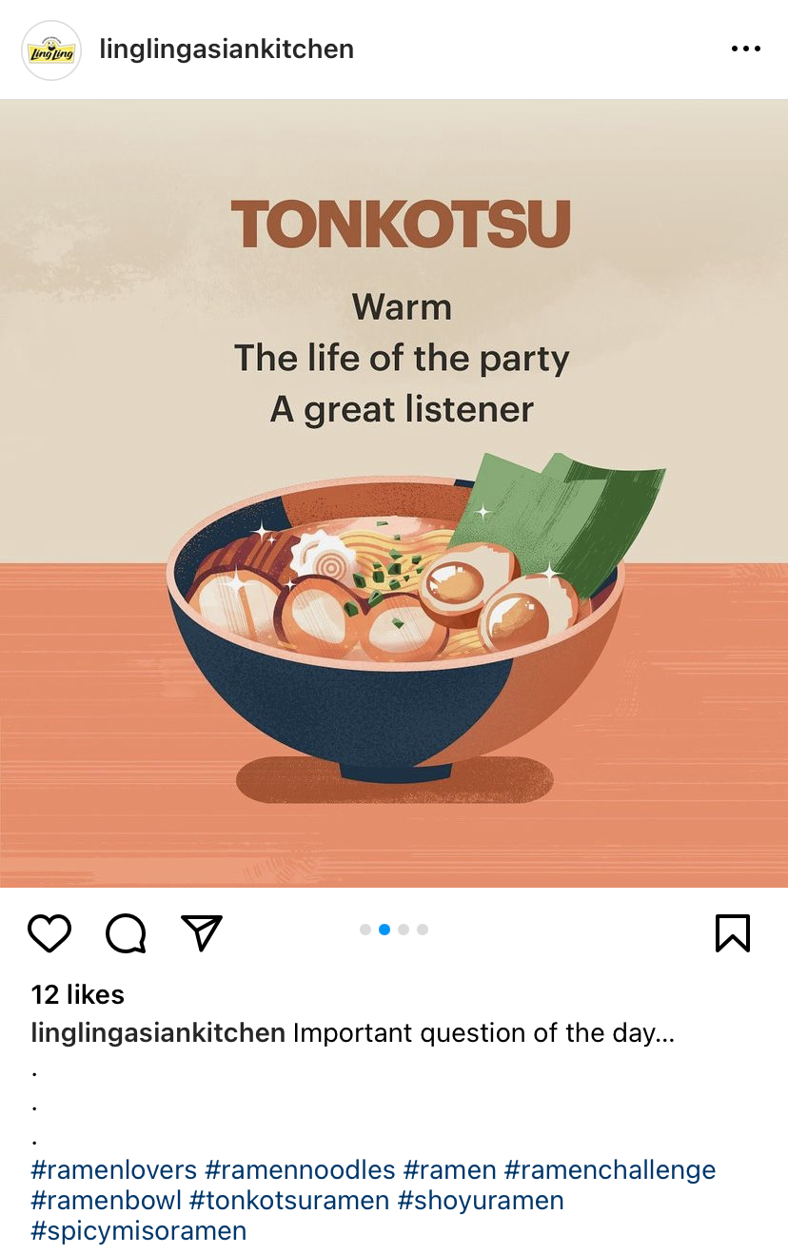Share the post via paper plane icon
788x1254 pixels.
[202, 932]
